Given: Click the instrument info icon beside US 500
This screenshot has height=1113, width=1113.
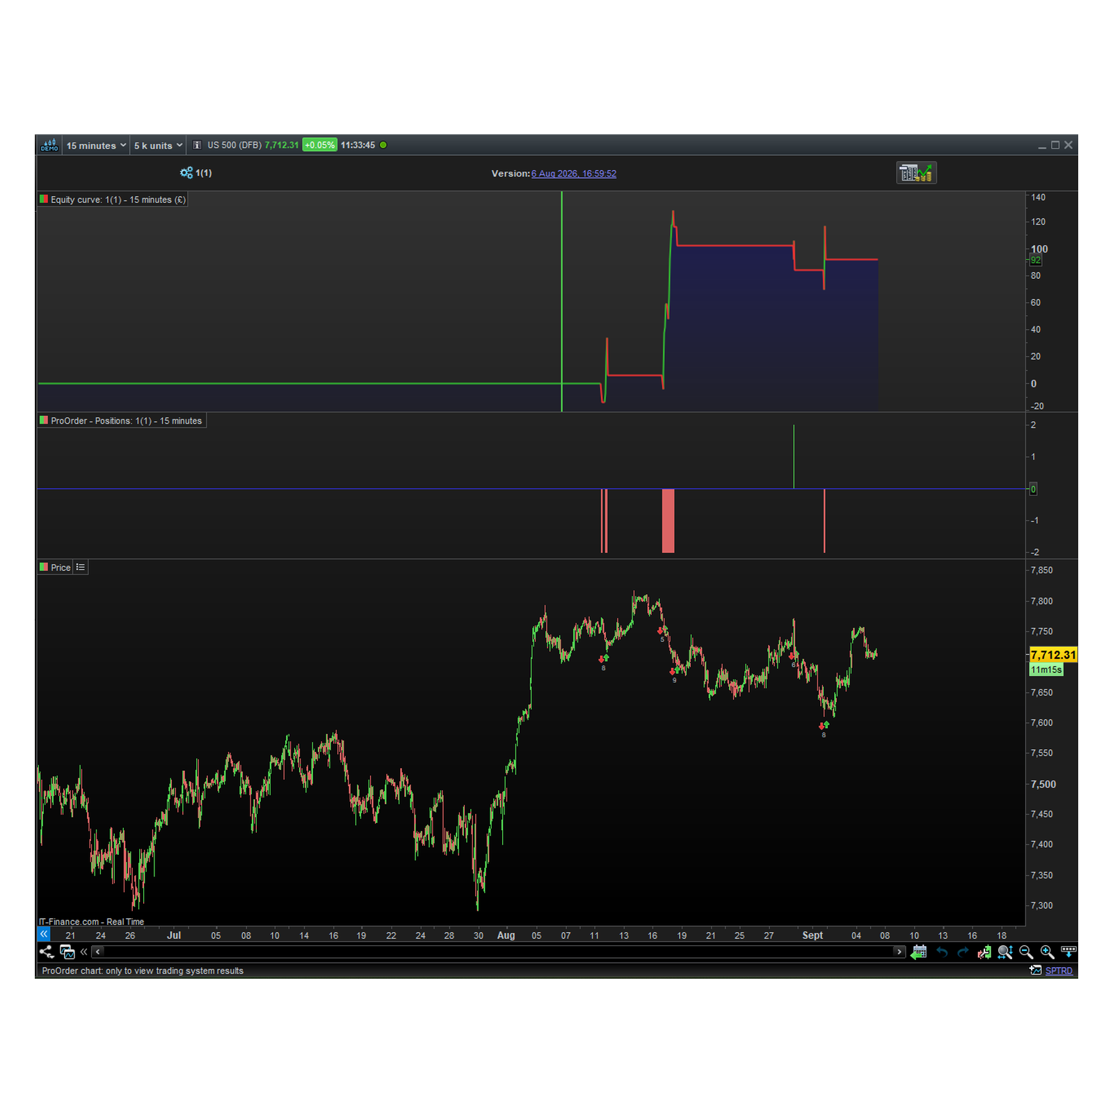Looking at the screenshot, I should pyautogui.click(x=197, y=145).
